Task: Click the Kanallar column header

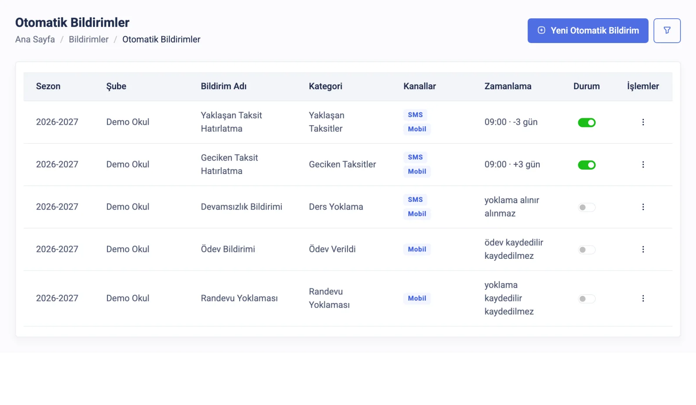Action: point(419,86)
